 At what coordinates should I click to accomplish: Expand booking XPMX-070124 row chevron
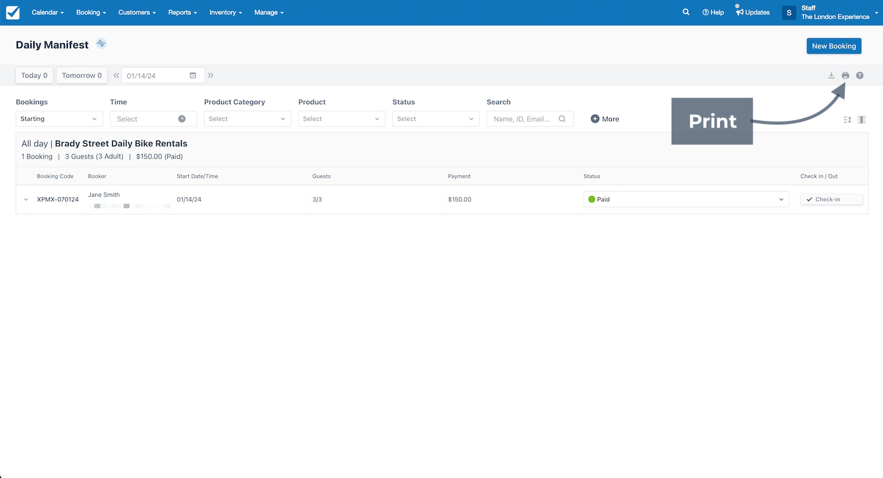26,200
